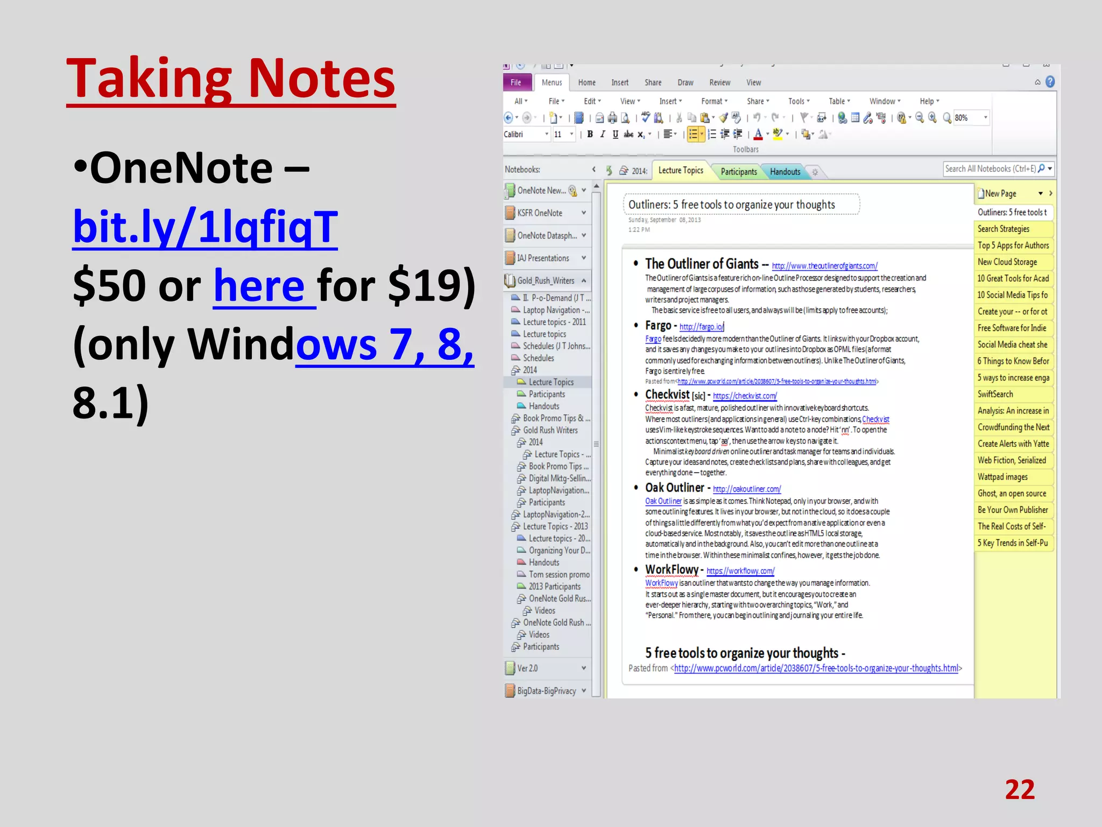Click the blue Help question mark icon
1102x827 pixels.
point(1050,82)
